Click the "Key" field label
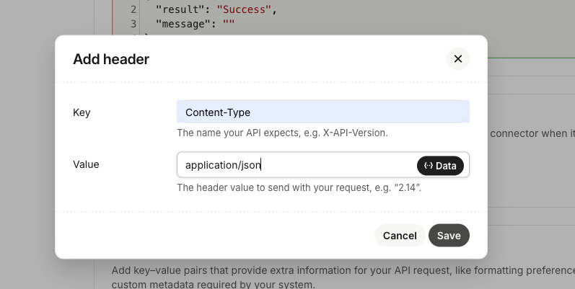Viewport: 575px width, 289px height. [x=82, y=112]
